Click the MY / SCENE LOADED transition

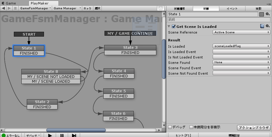pos(51,81)
